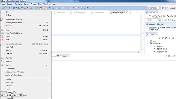Switch to the ExmpCombo.java editor tab
The image size is (176, 99).
pyautogui.click(x=78, y=13)
